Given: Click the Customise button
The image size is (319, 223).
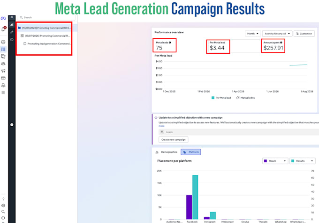Looking at the screenshot, I should (x=304, y=34).
